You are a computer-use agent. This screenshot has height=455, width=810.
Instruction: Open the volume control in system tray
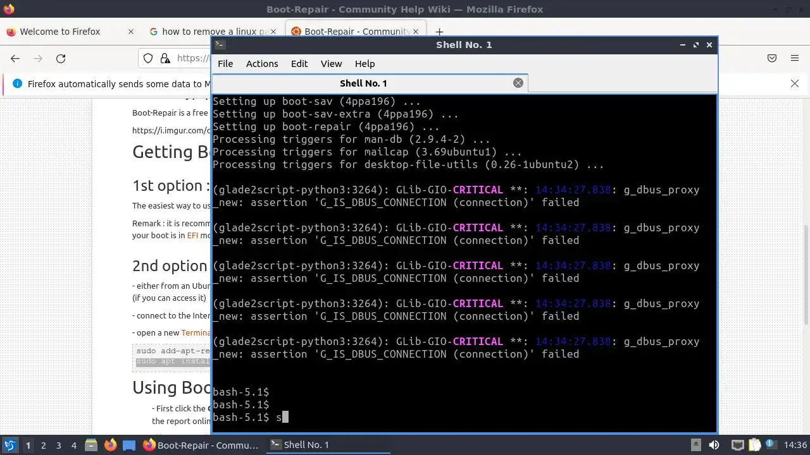[x=714, y=445]
